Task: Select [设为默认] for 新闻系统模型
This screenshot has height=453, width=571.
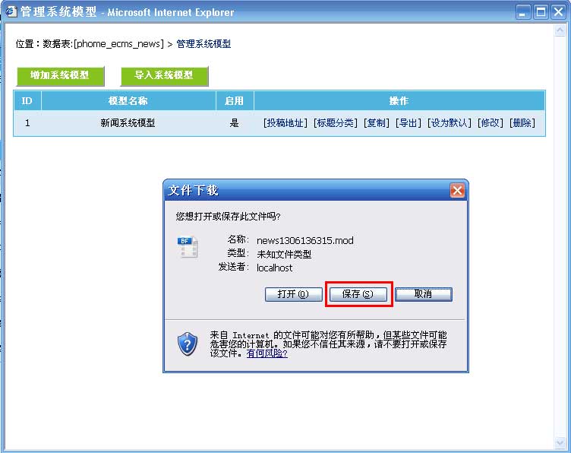Action: [449, 122]
